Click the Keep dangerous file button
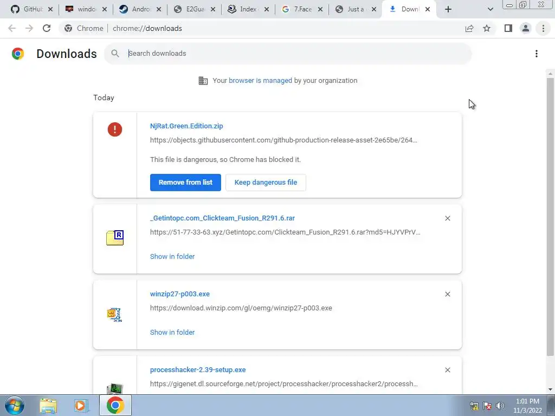This screenshot has height=416, width=555. coord(266,183)
